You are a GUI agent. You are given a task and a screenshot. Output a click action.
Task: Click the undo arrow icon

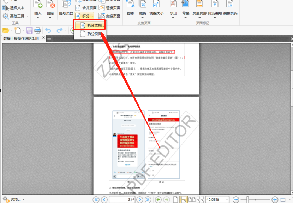click(x=48, y=30)
